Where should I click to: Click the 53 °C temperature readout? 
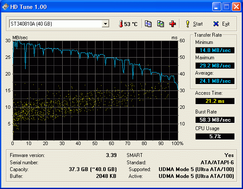coord(130,24)
